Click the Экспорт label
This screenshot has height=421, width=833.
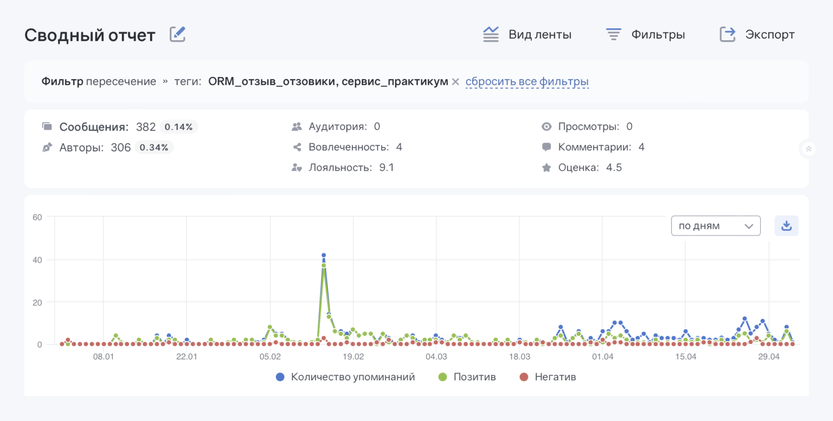pyautogui.click(x=770, y=35)
